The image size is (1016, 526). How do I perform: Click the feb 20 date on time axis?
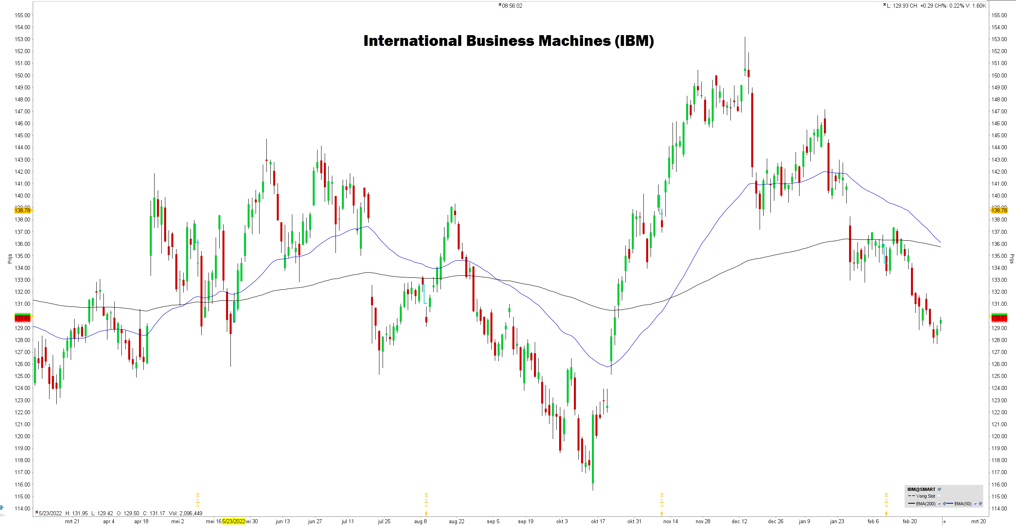click(910, 521)
